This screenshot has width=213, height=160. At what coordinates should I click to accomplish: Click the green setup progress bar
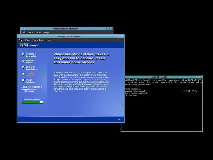click(32, 102)
